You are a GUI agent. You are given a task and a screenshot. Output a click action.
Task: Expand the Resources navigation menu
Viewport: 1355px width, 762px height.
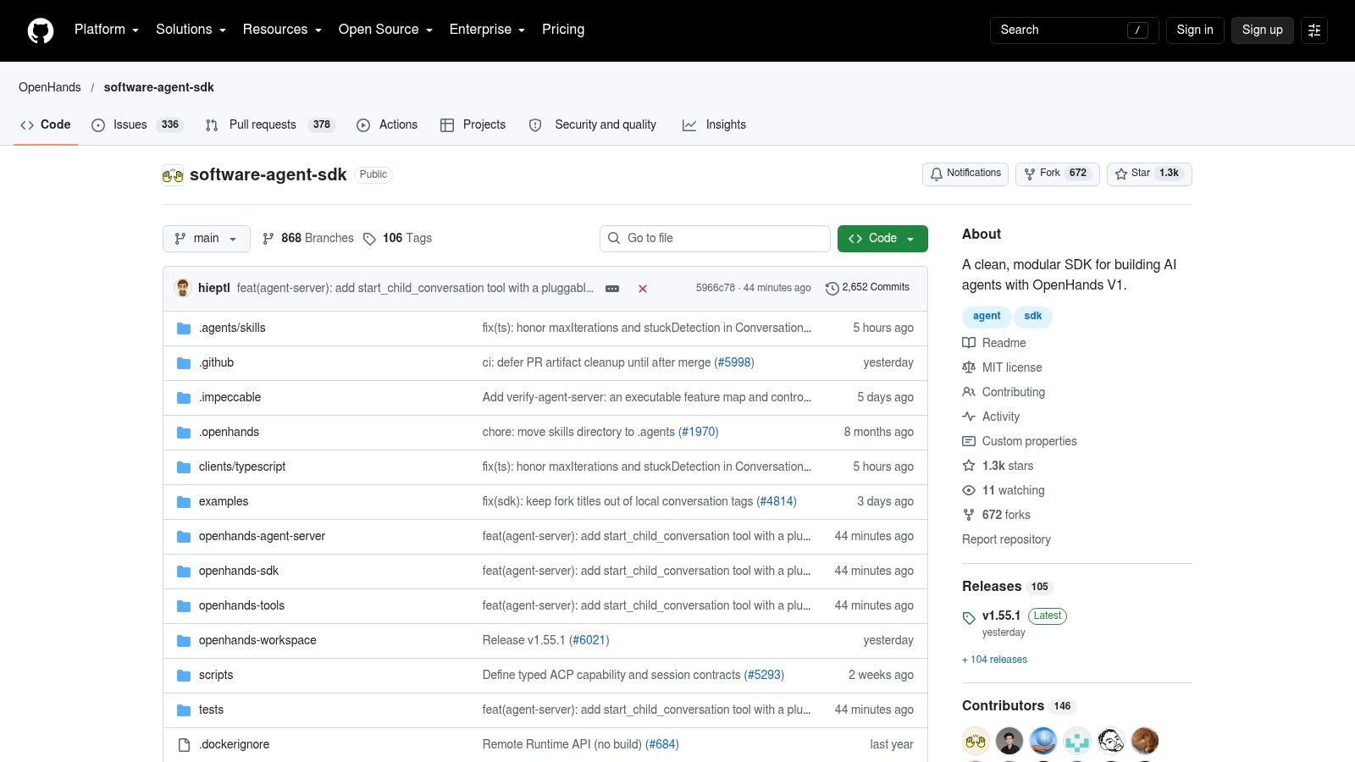point(282,30)
